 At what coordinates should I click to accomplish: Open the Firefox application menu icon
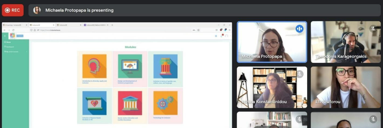[x=229, y=30]
